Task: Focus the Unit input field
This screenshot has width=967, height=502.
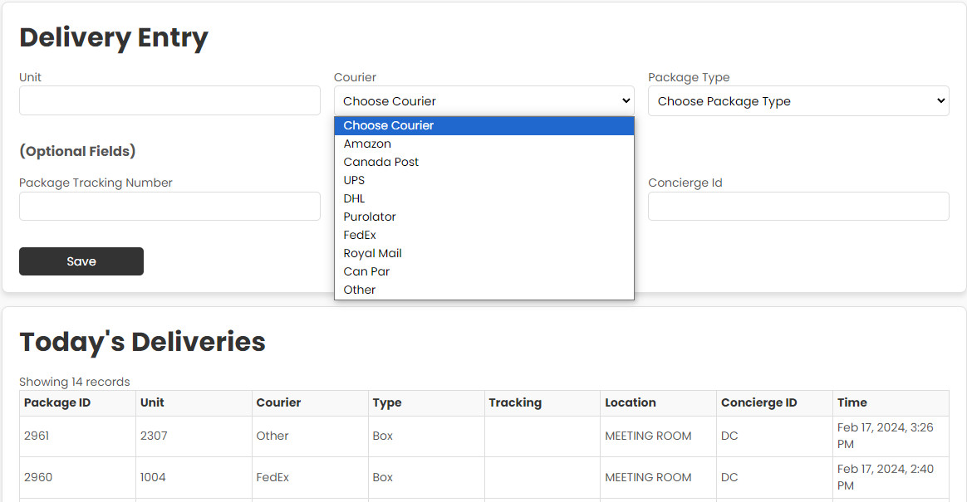Action: [169, 100]
